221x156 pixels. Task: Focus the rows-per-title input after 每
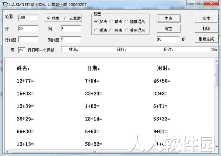(22, 50)
